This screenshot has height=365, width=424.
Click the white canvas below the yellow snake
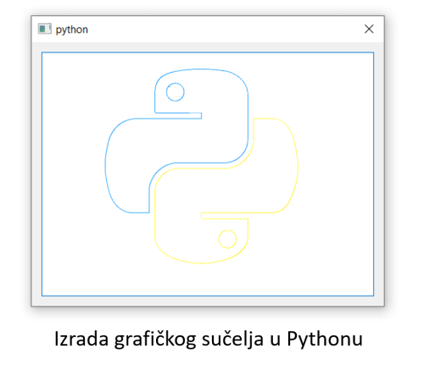click(x=208, y=279)
